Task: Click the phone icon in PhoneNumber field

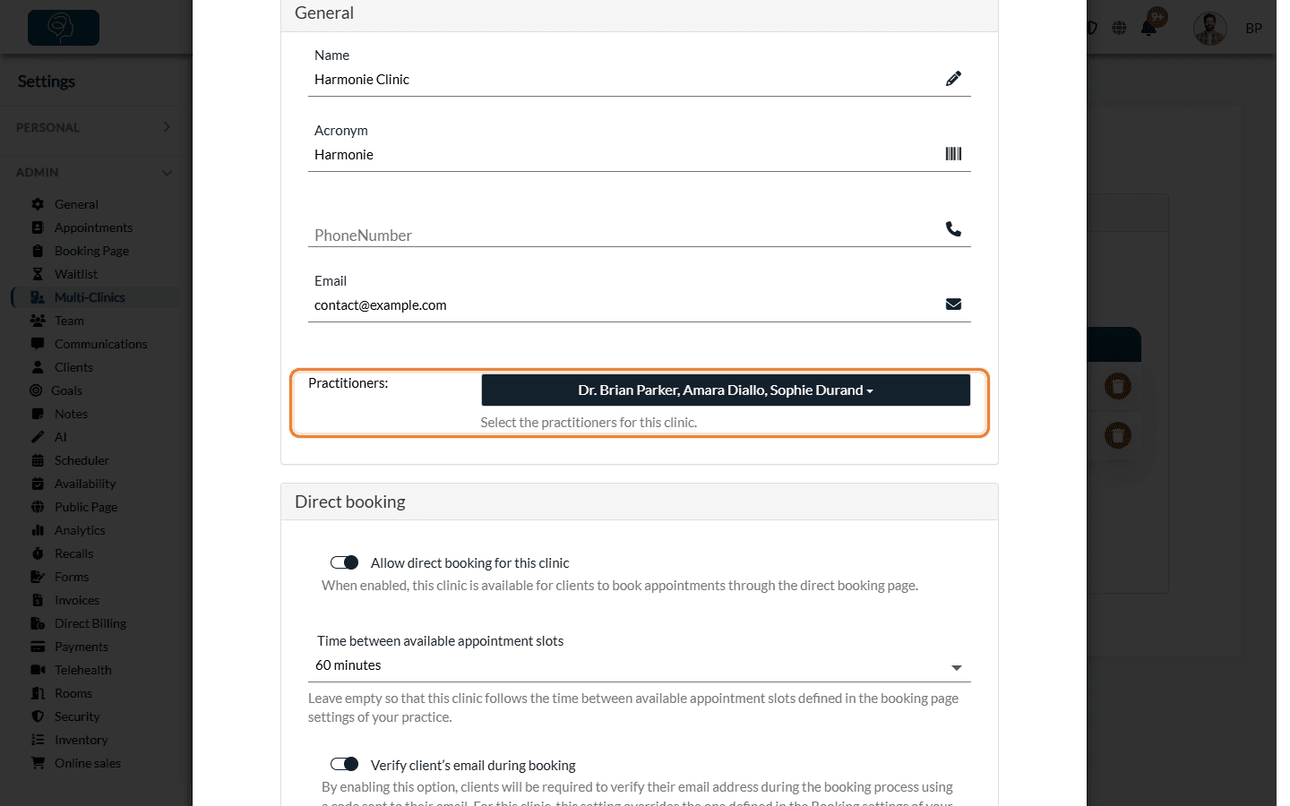Action: click(x=953, y=229)
